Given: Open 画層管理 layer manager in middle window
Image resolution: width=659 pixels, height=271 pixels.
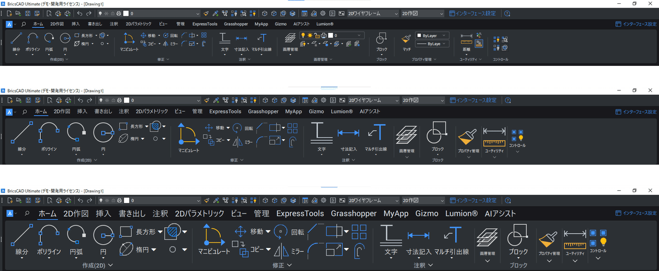Looking at the screenshot, I should tap(406, 138).
